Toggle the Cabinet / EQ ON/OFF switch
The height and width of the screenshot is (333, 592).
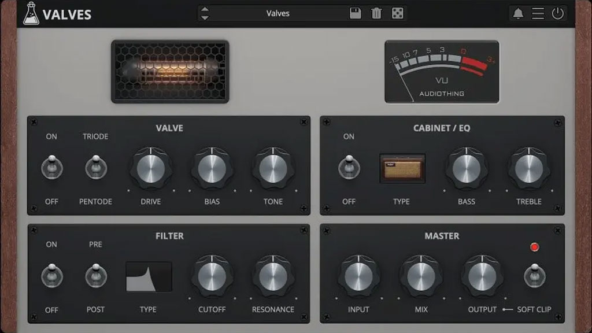pyautogui.click(x=349, y=167)
